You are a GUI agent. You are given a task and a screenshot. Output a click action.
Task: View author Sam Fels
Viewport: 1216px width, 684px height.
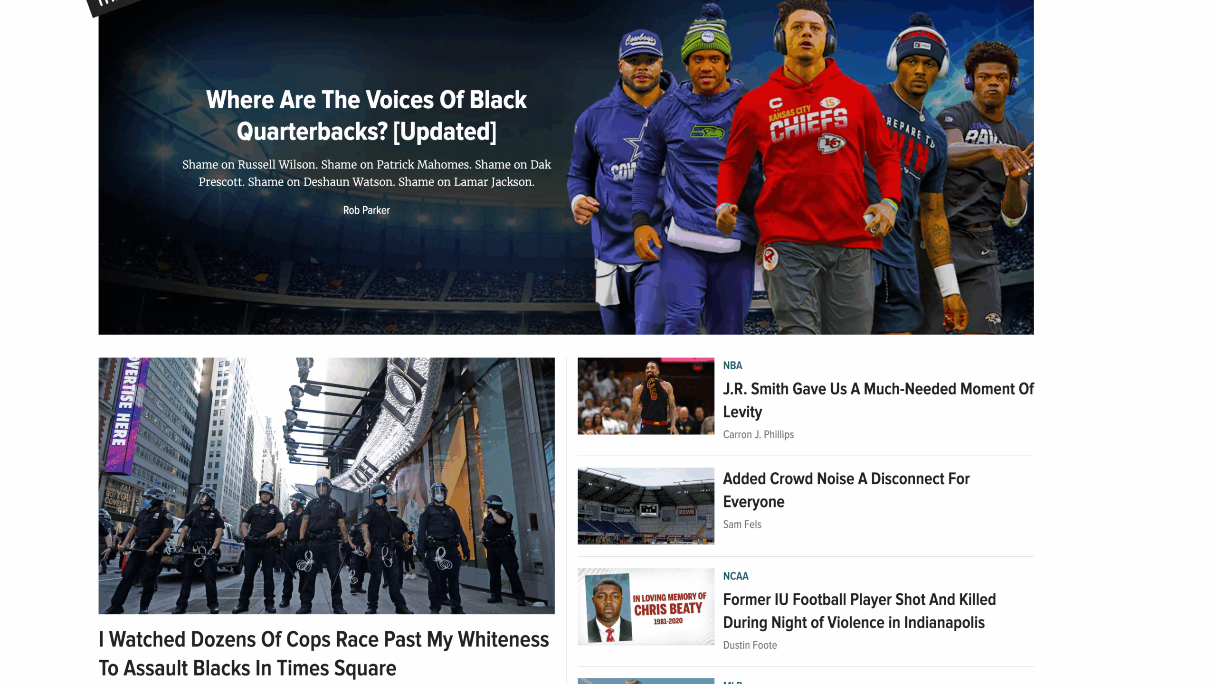[x=742, y=524]
